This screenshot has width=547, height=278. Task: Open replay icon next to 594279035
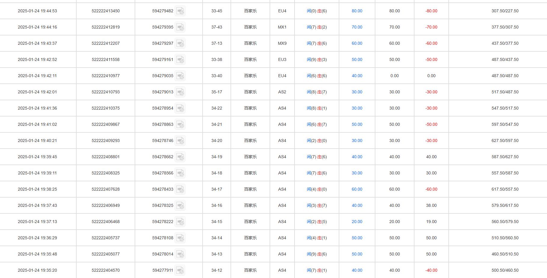click(180, 76)
